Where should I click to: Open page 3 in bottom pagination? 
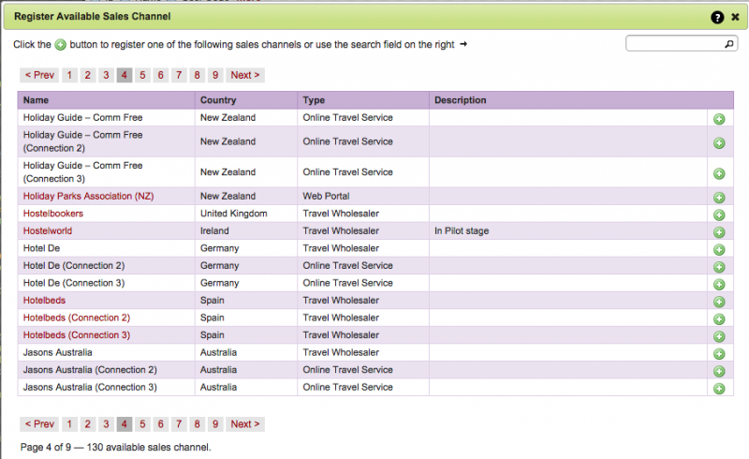point(106,424)
